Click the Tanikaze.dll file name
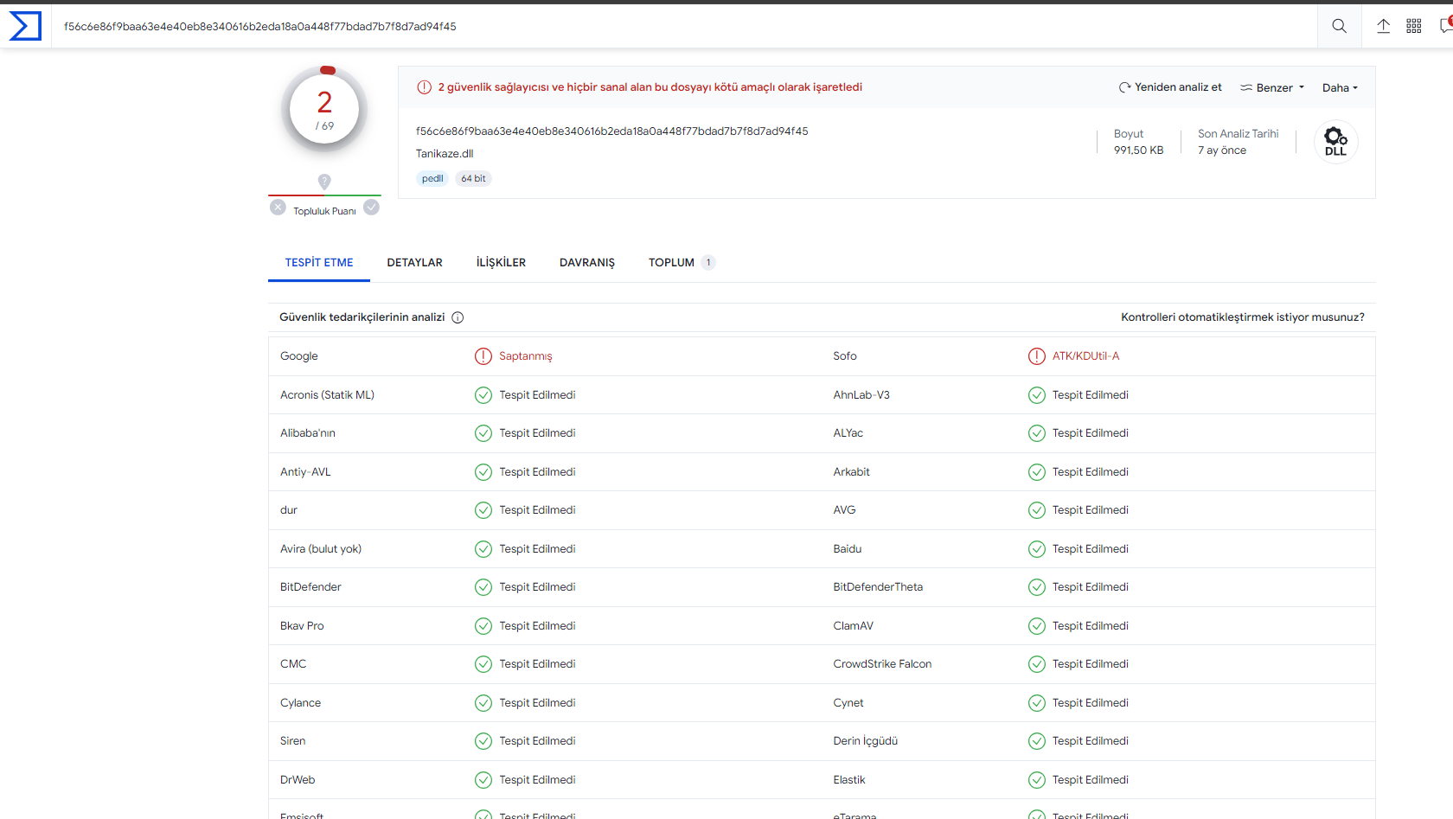Viewport: 1453px width, 819px height. [445, 154]
